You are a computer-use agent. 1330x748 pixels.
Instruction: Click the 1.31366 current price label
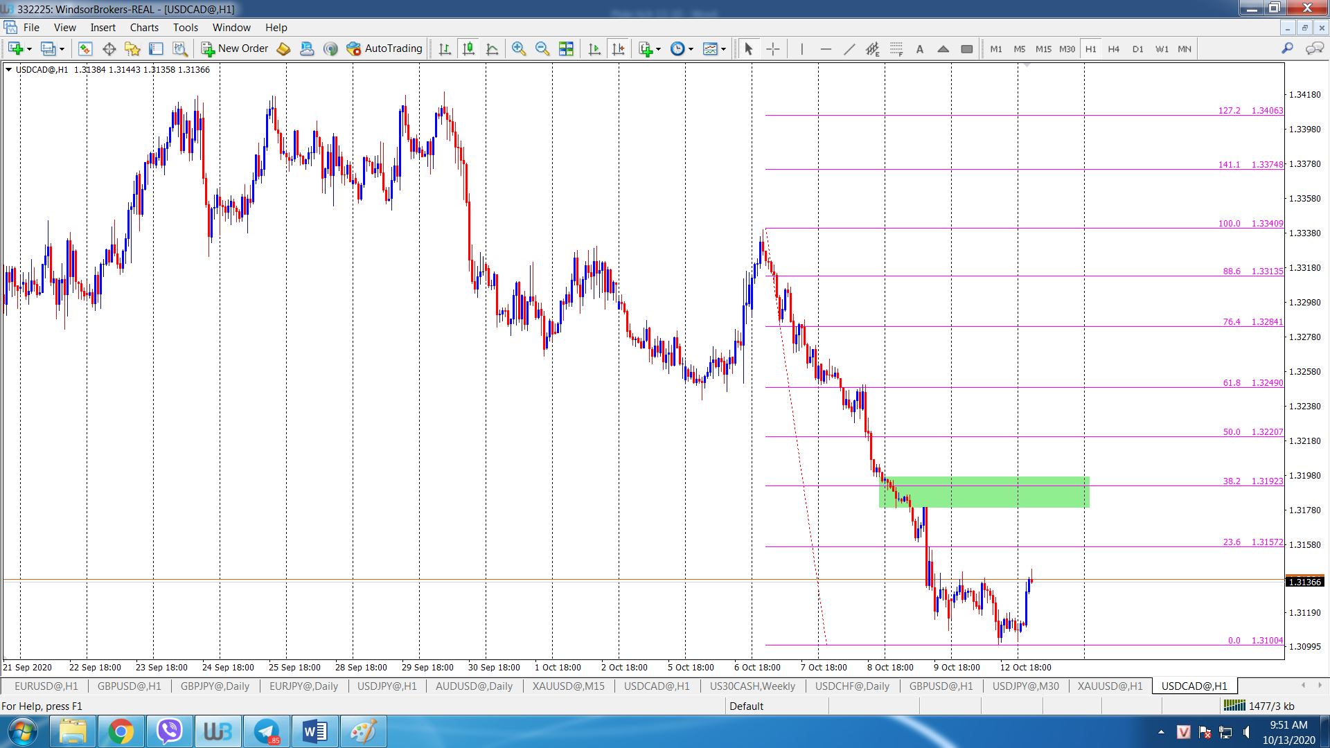(x=1304, y=582)
